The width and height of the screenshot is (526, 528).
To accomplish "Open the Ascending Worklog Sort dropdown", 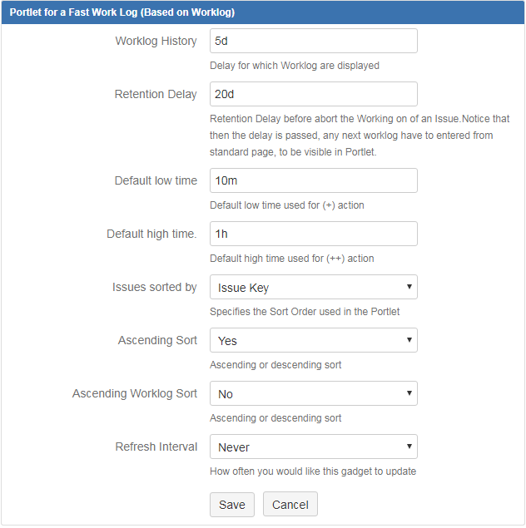I will (313, 393).
